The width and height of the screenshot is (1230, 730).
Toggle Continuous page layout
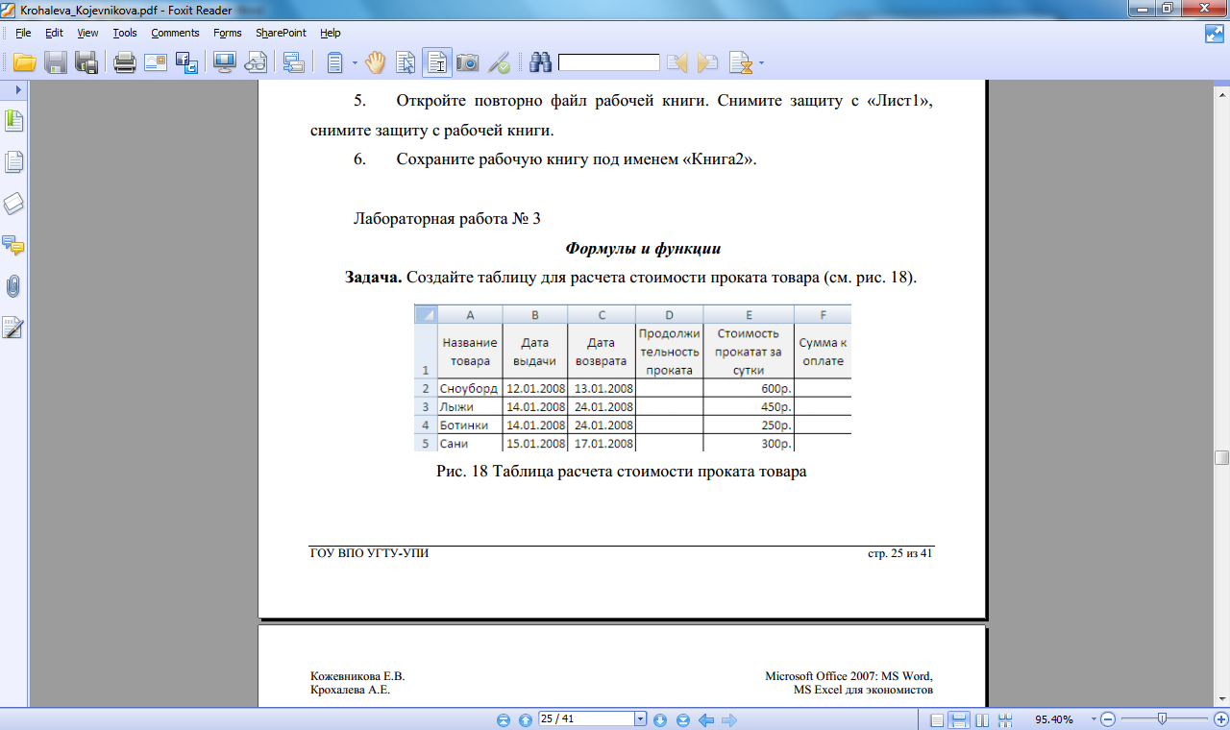coord(959,719)
